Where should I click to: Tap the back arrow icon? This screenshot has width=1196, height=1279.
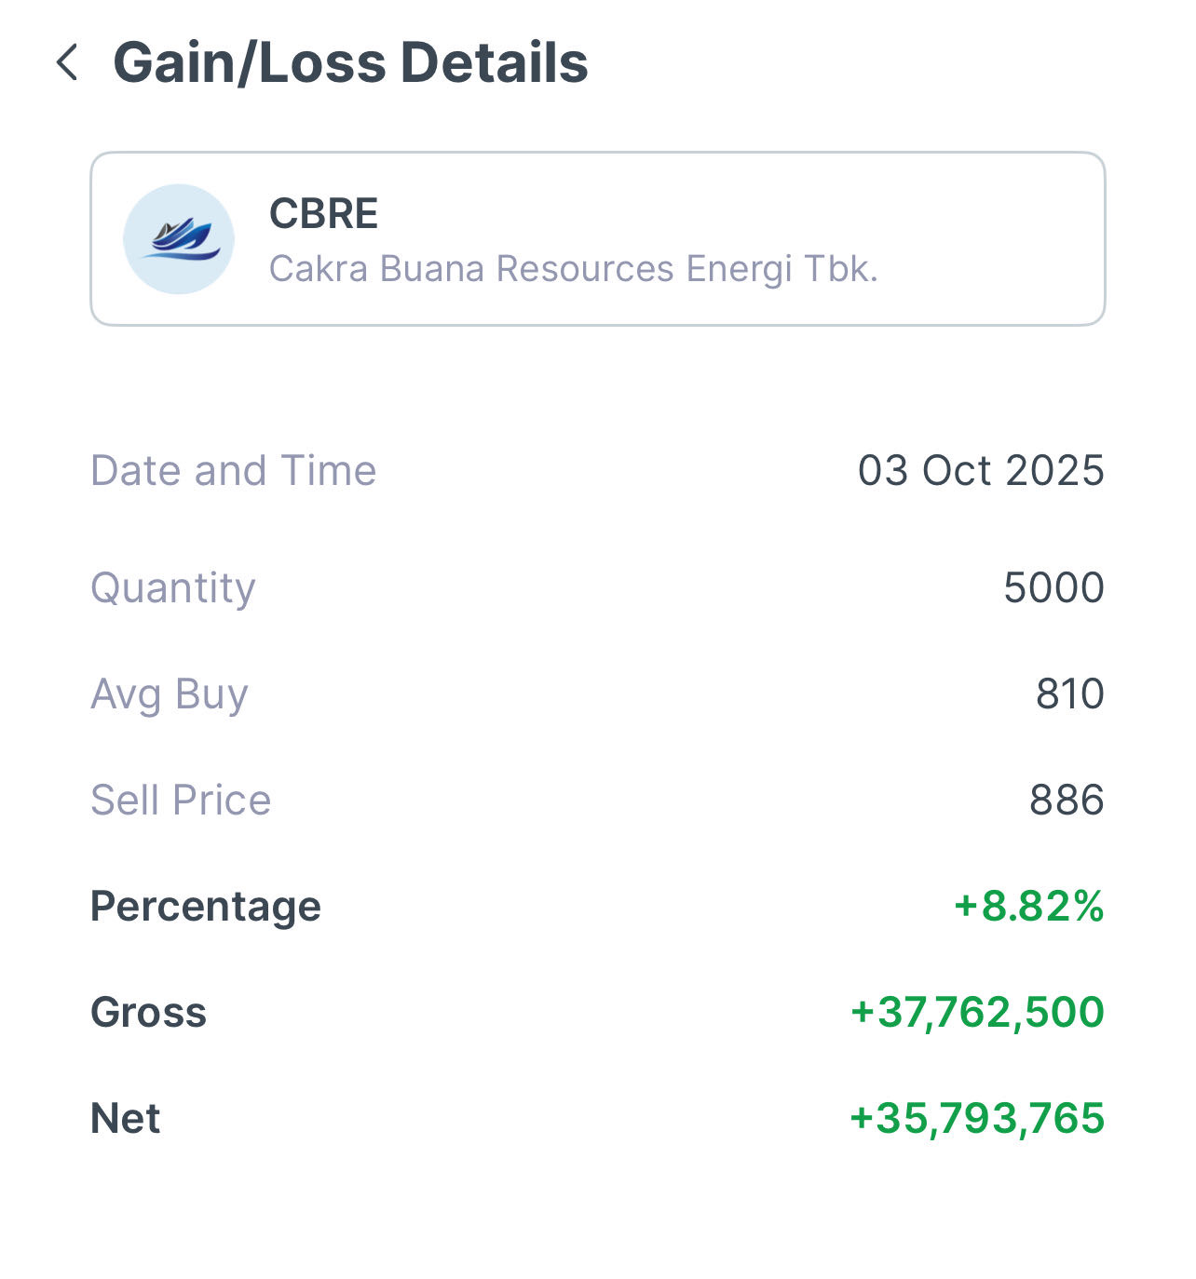[67, 62]
